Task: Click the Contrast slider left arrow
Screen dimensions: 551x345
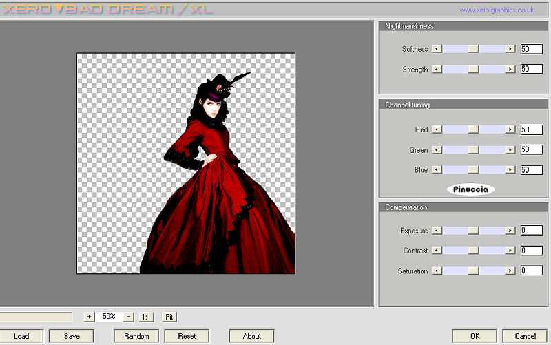Action: 437,251
